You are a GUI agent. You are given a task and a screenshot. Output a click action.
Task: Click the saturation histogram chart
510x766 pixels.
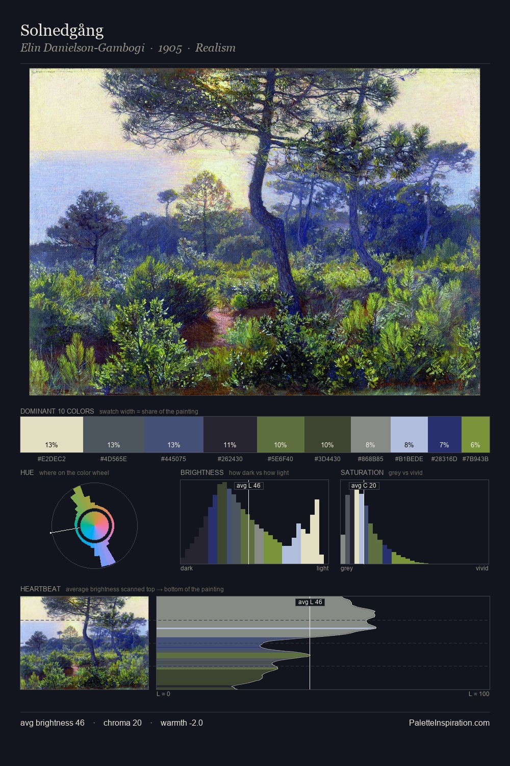tap(415, 522)
